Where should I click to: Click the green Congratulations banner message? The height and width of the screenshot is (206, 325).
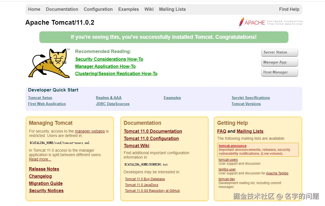coord(164,37)
